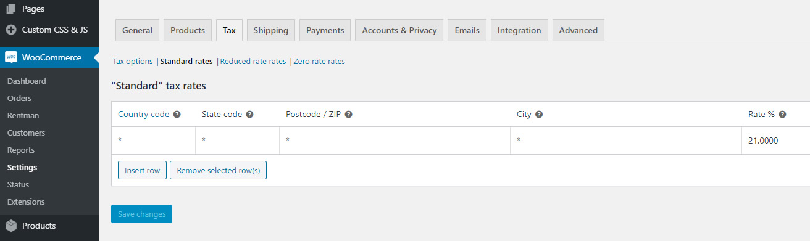Viewport: 810px width, 241px height.
Task: Switch to the Shipping tab
Action: click(270, 30)
